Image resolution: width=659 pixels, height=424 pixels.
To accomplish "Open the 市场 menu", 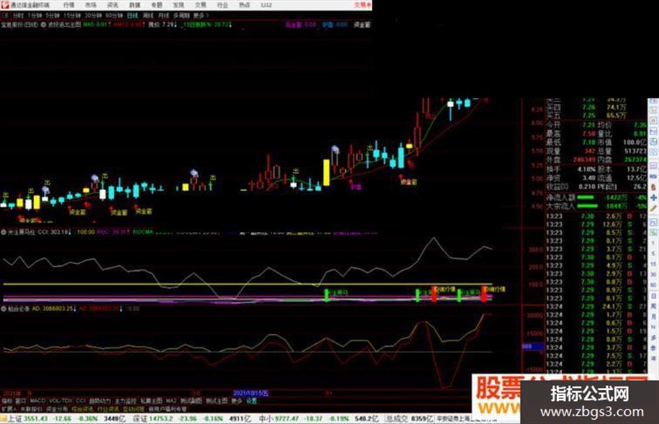I will (91, 5).
